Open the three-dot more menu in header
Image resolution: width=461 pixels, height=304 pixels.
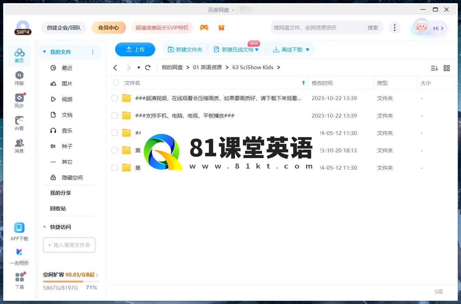pos(394,27)
